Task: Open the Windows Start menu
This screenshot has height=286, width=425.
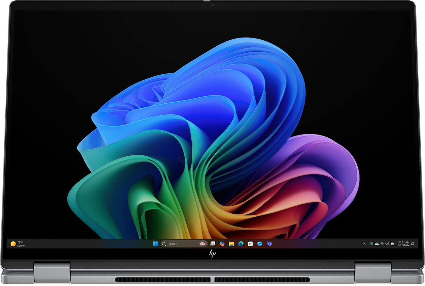Action: pos(155,244)
